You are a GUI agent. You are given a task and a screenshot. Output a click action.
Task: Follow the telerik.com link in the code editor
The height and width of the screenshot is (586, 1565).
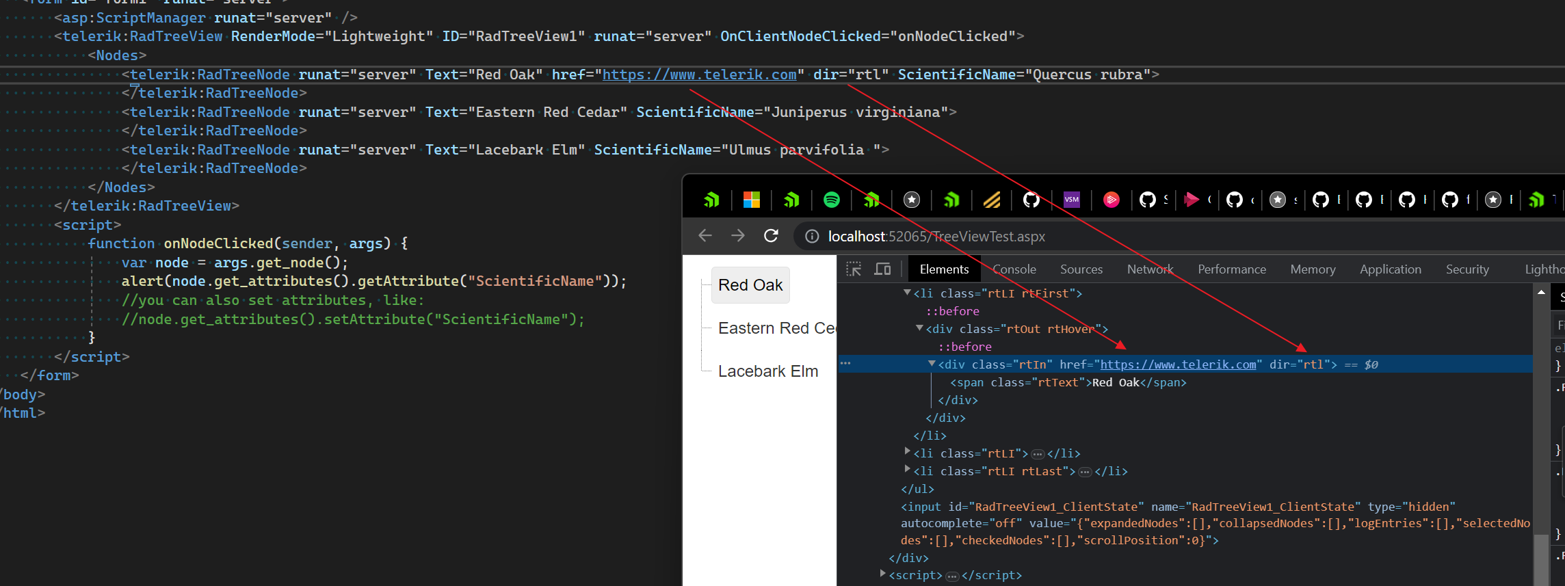point(699,75)
